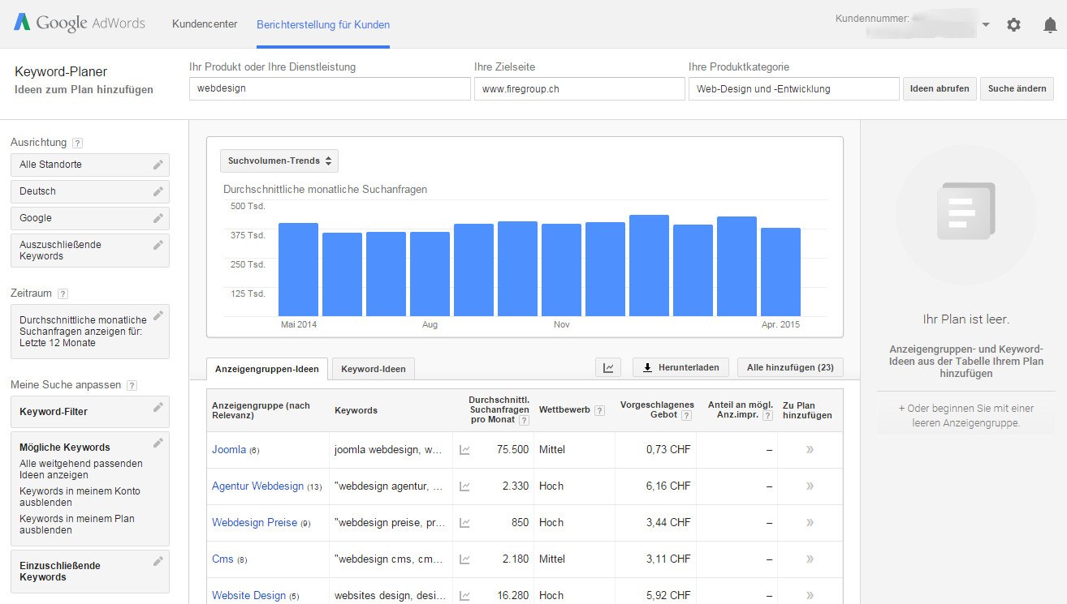Click the Apr. 2015 chart bar
The width and height of the screenshot is (1067, 604).
[780, 272]
